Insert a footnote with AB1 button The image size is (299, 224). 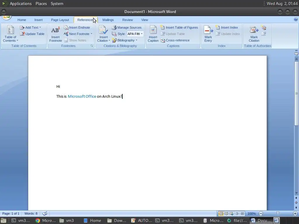coord(55,34)
